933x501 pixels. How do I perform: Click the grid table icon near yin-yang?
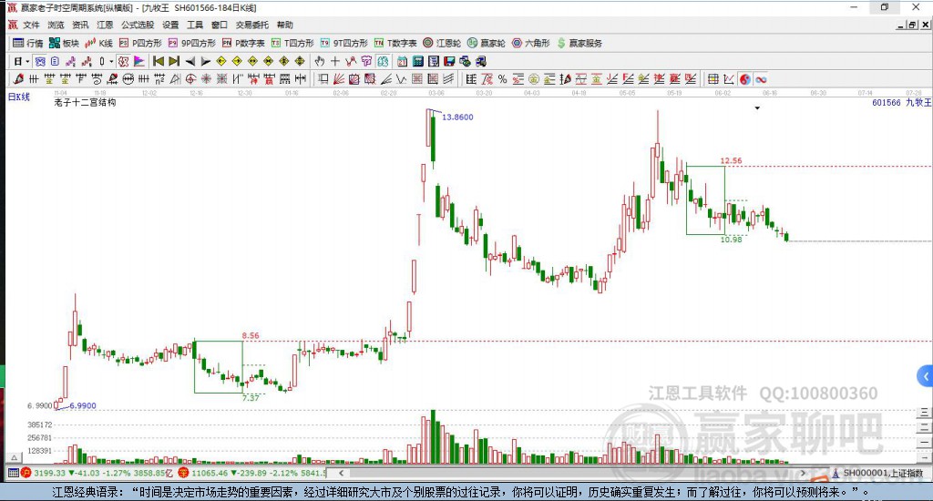pyautogui.click(x=713, y=79)
